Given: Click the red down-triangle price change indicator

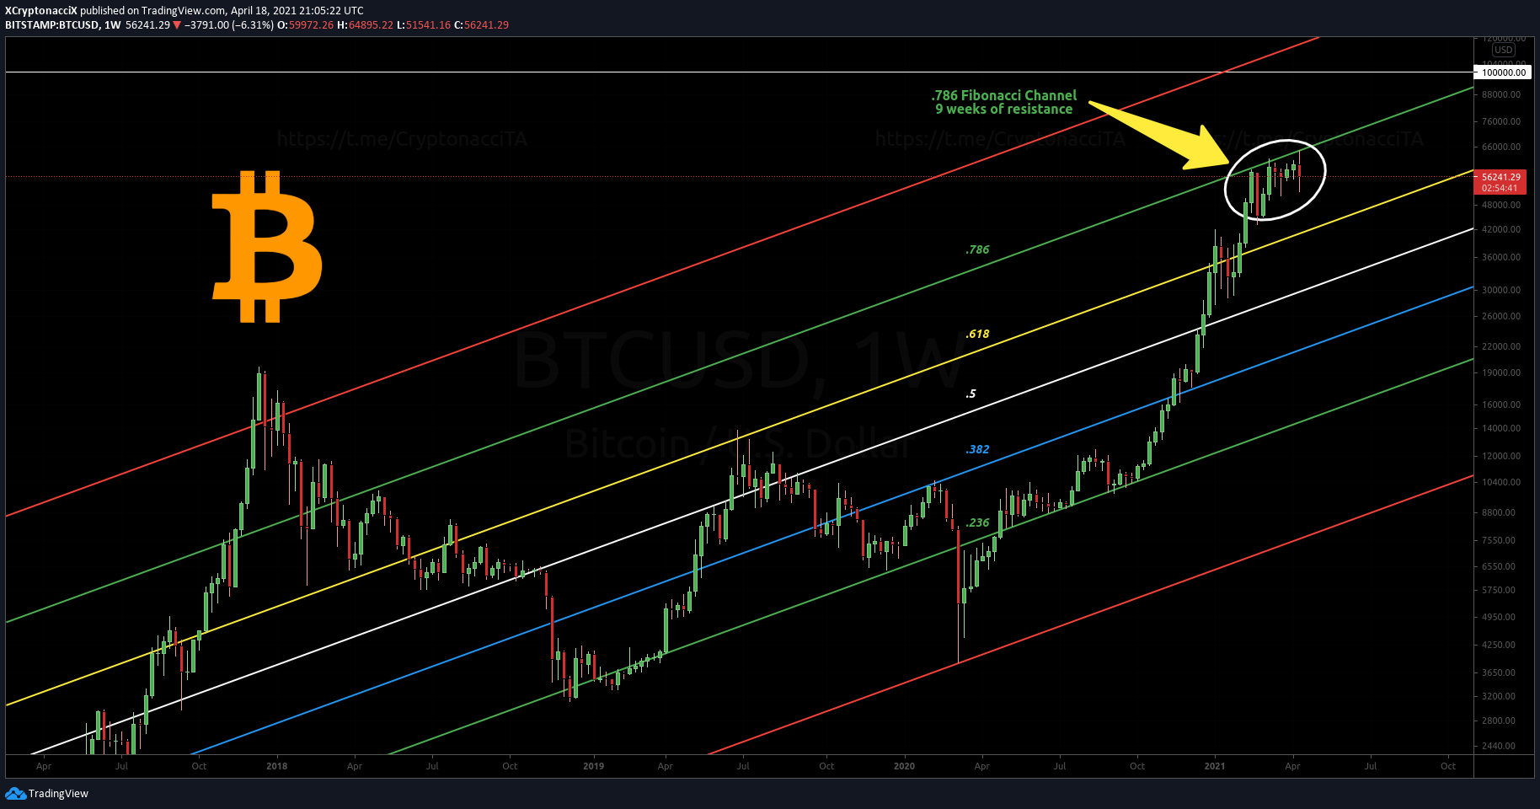Looking at the screenshot, I should [x=177, y=25].
